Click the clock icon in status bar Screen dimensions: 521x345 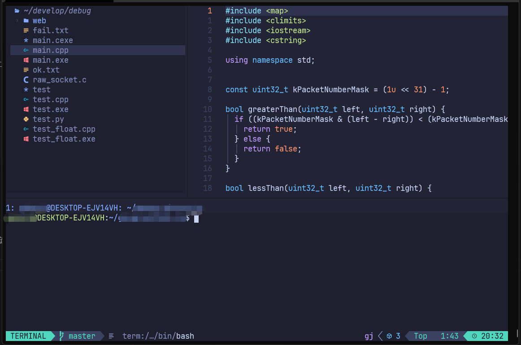[x=475, y=336]
